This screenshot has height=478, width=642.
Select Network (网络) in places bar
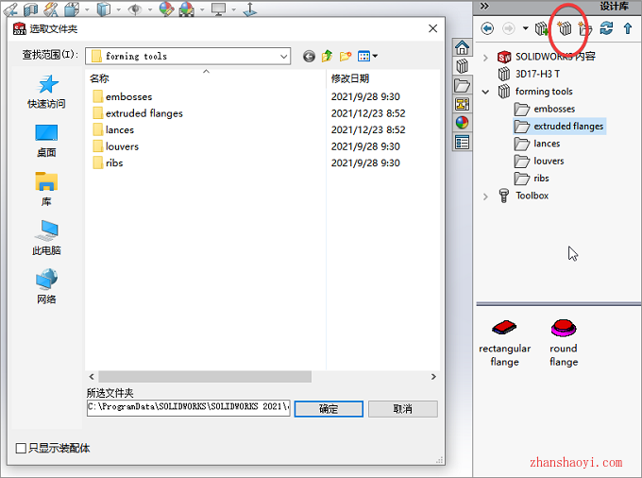[46, 287]
